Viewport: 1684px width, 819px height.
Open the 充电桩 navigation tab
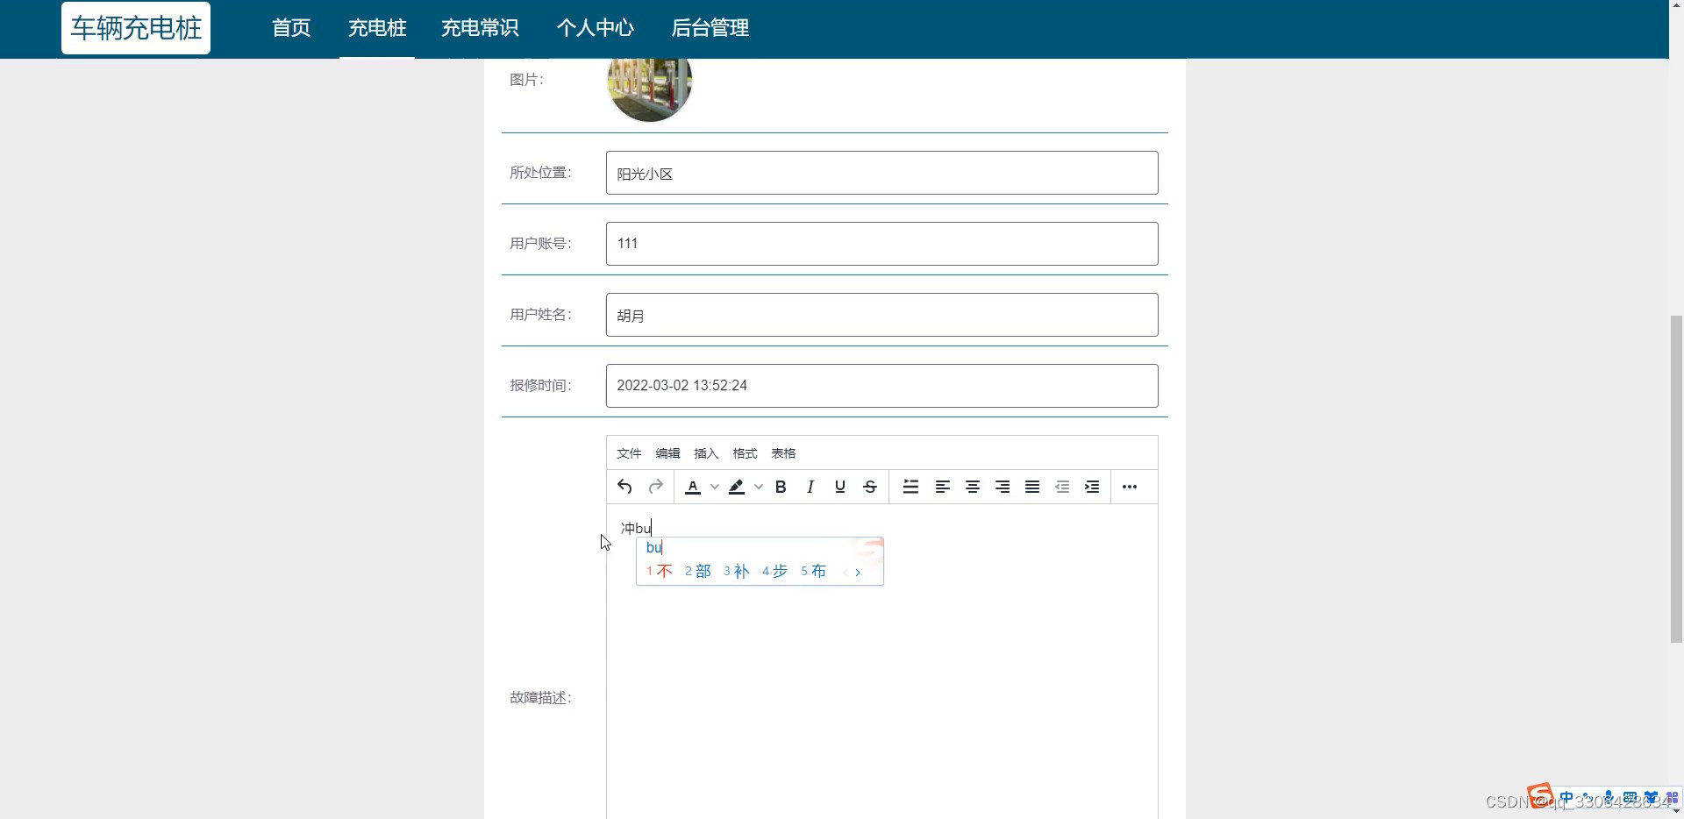tap(377, 28)
